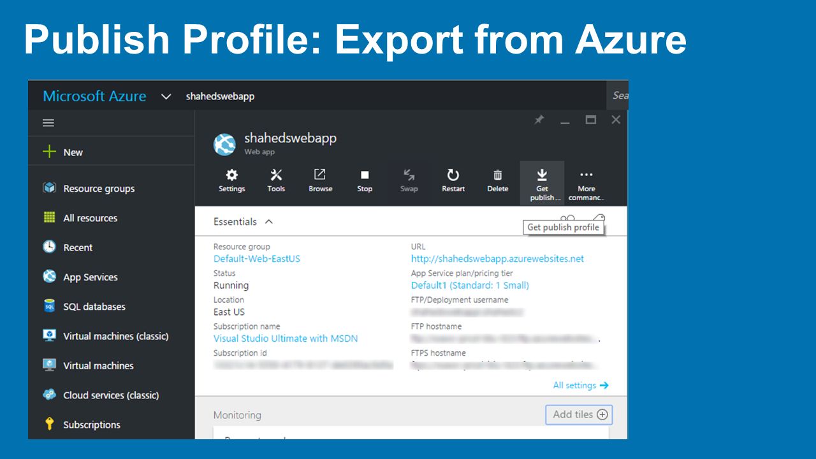This screenshot has height=459, width=816.
Task: Click the Virtual machines monitor icon
Action: [x=49, y=365]
